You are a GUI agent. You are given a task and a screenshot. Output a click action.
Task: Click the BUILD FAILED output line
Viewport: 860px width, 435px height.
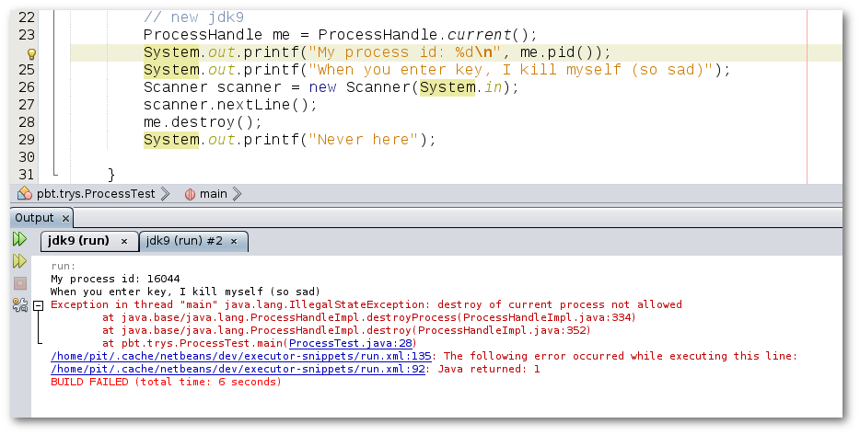166,382
